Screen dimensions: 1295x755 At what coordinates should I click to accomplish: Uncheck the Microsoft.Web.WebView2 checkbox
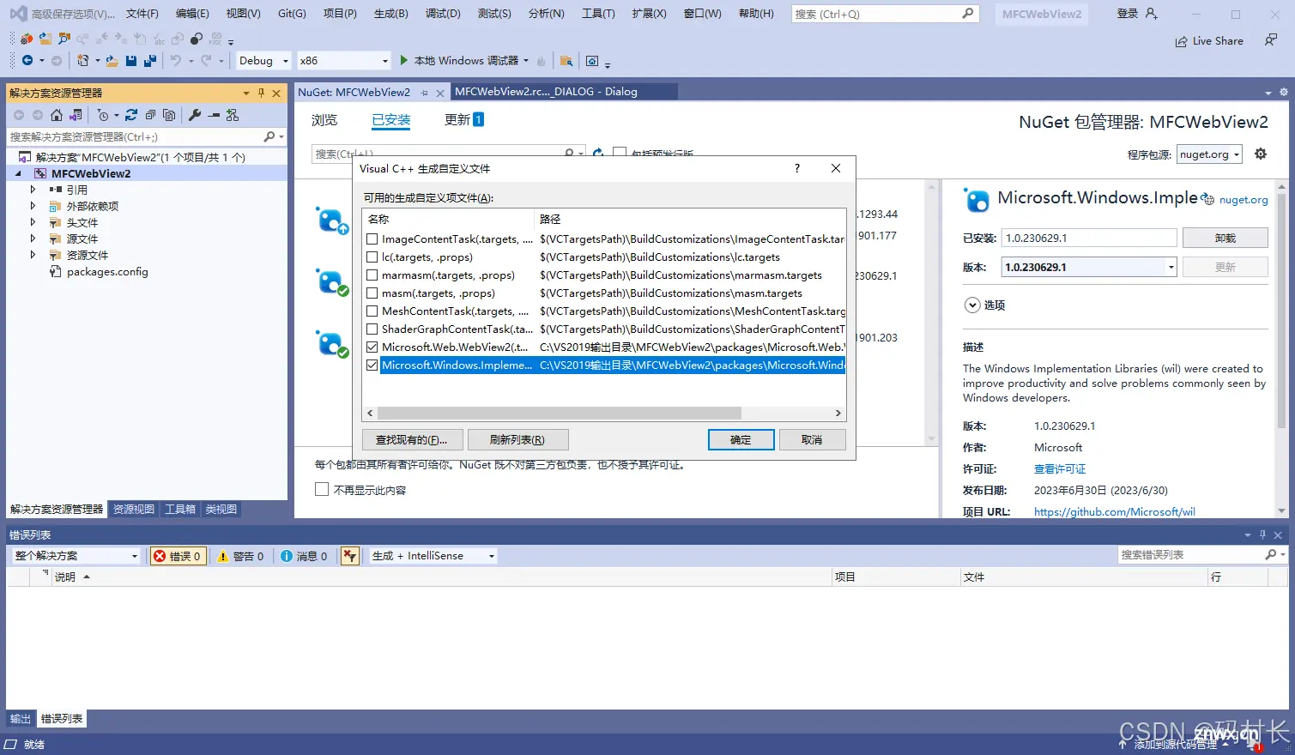(x=372, y=347)
